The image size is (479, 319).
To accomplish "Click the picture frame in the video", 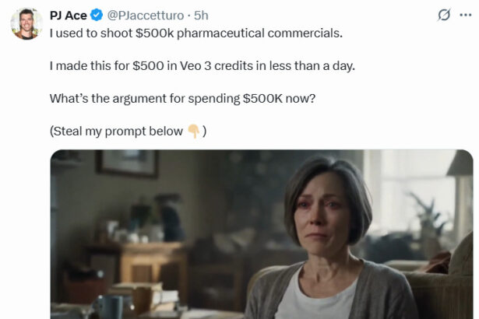I will [x=127, y=163].
